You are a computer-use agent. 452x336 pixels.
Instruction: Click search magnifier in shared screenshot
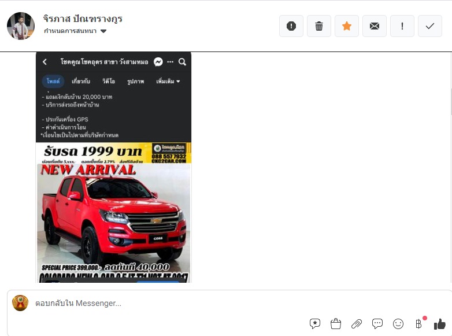pyautogui.click(x=182, y=62)
